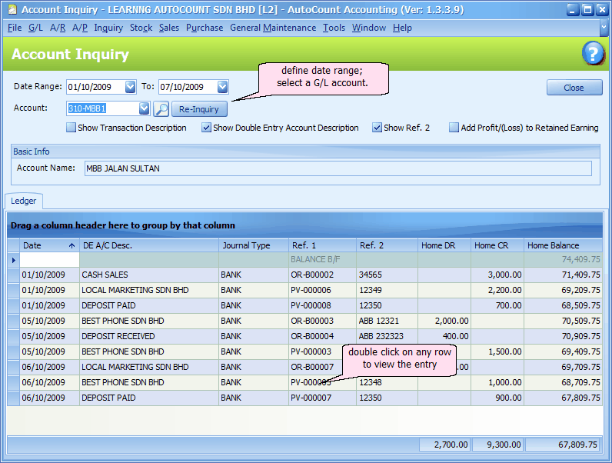Click the DE A/C Desc. column header
Viewport: 612px width, 463px height.
tap(149, 245)
